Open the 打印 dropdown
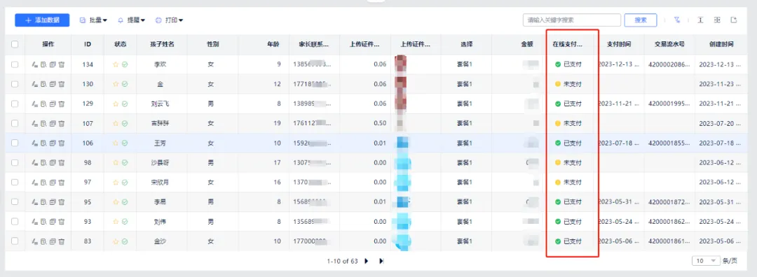Screen dimensions: 757x277 tap(170, 20)
